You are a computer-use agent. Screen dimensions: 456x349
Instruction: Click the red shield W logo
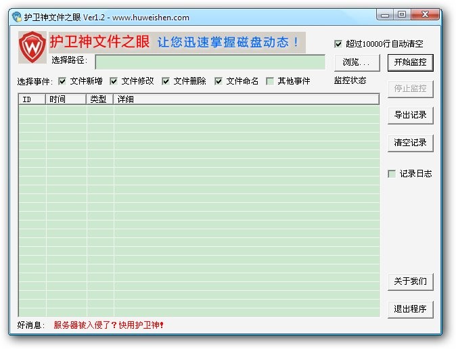pyautogui.click(x=32, y=47)
